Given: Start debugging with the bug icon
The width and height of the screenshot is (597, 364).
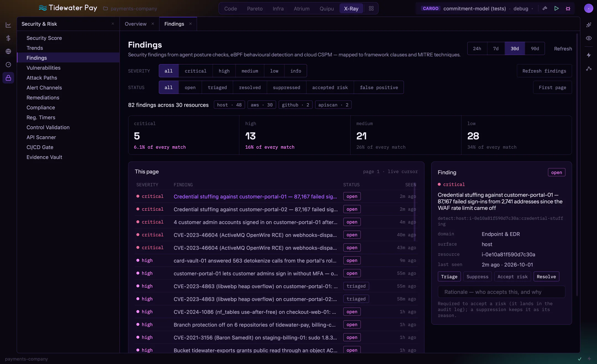Looking at the screenshot, I should [568, 9].
